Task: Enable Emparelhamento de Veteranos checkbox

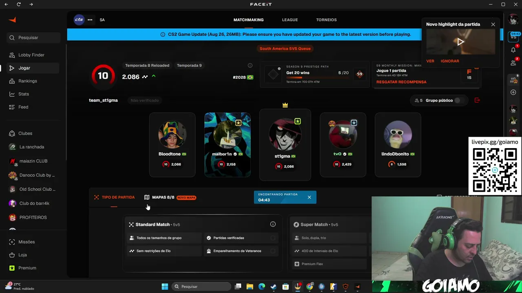Action: pyautogui.click(x=273, y=251)
